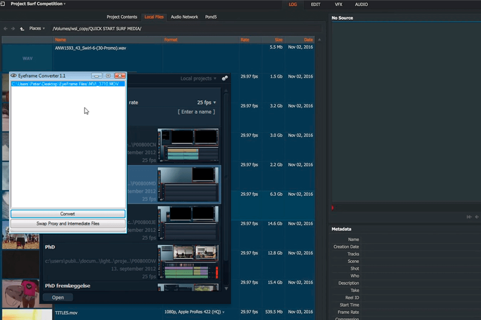481x320 pixels.
Task: Open project browser settings gears icon
Action: click(x=225, y=78)
